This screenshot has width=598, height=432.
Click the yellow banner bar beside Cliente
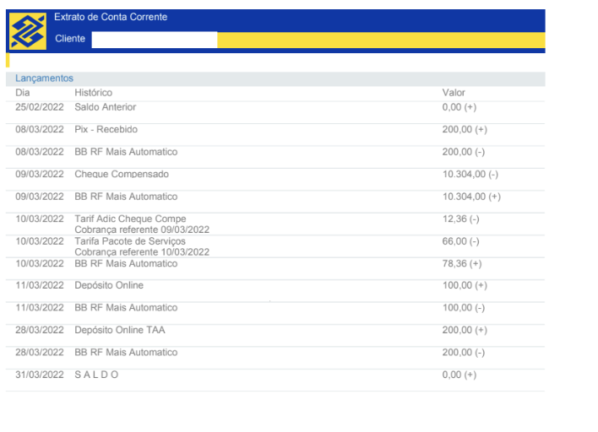pyautogui.click(x=381, y=40)
